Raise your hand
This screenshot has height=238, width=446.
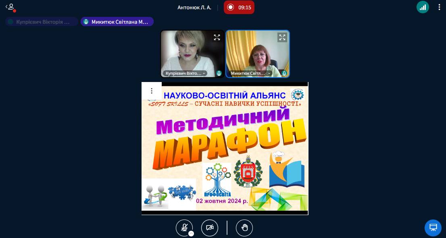244,228
